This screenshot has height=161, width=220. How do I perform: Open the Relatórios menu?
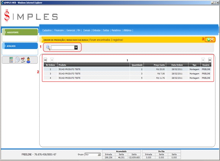click(116, 30)
